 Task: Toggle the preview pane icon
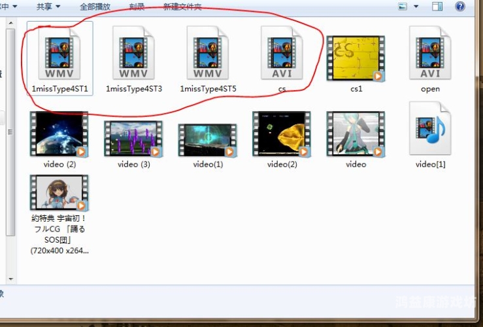point(437,6)
